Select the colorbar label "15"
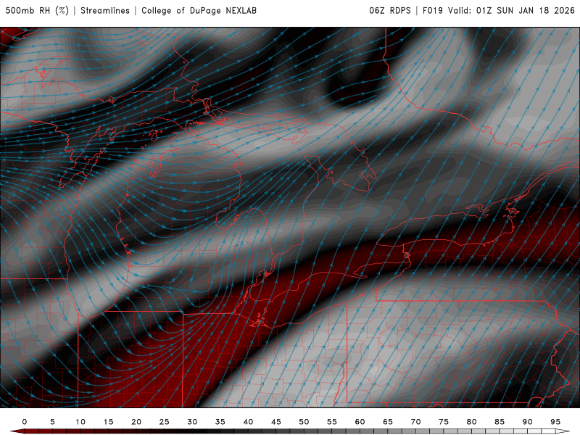Viewport: 580px width, 435px height. point(108,422)
